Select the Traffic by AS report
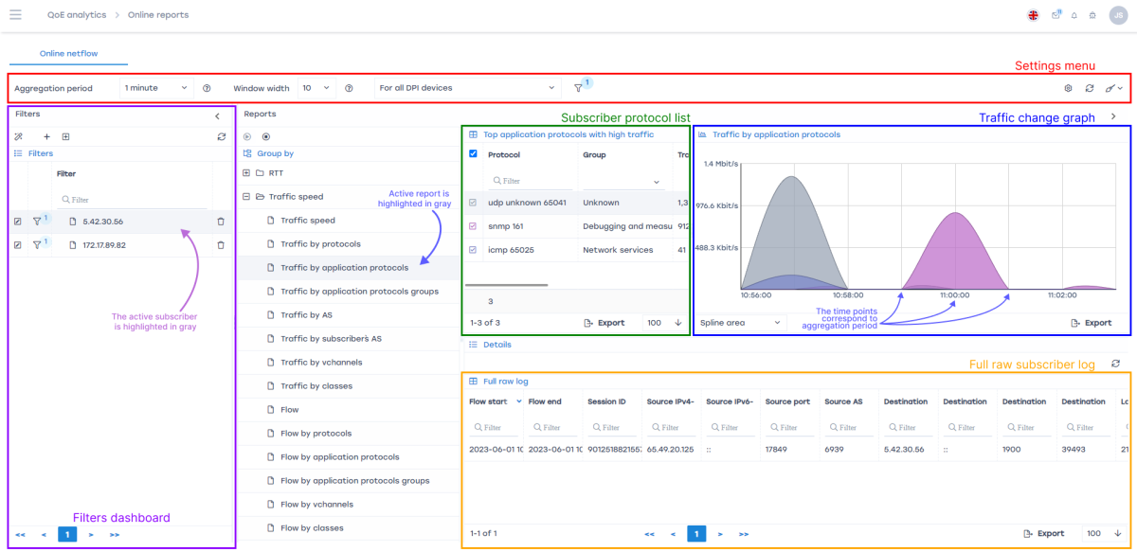The height and width of the screenshot is (552, 1137). (x=308, y=315)
